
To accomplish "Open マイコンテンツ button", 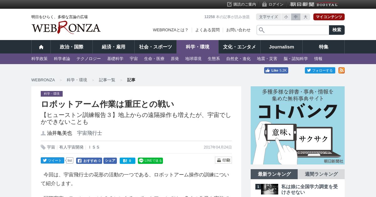I will coord(329,17).
